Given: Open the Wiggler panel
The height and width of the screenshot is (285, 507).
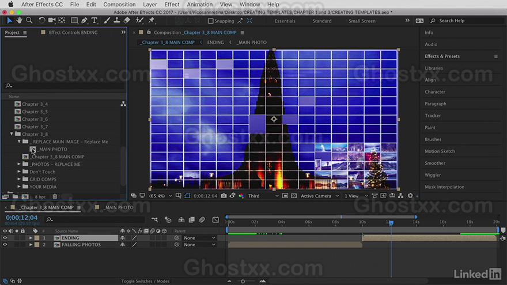Looking at the screenshot, I should [x=433, y=175].
